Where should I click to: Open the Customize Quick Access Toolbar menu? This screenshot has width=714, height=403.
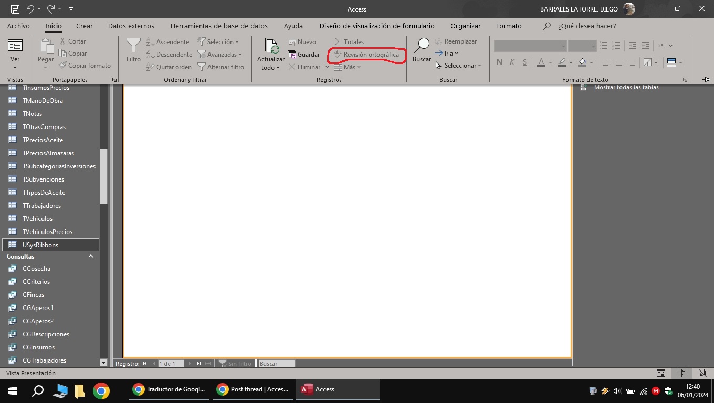pyautogui.click(x=71, y=9)
